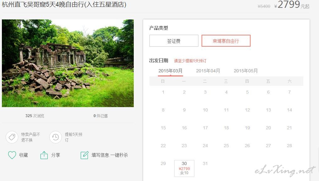Click calendar date 23
319x181 pixels.
[184, 146]
